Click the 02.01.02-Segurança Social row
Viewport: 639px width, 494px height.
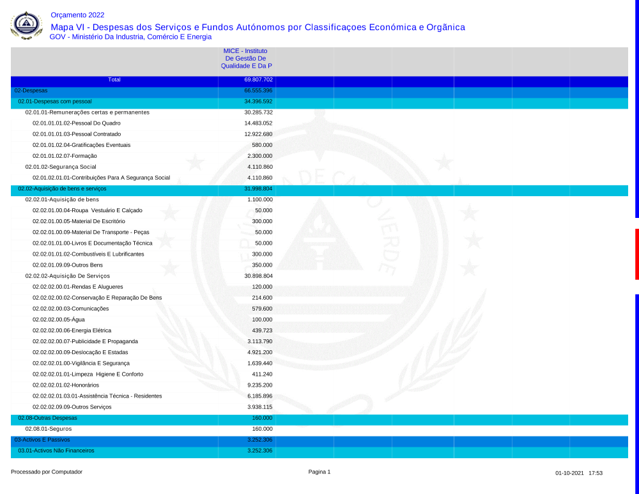(61, 167)
